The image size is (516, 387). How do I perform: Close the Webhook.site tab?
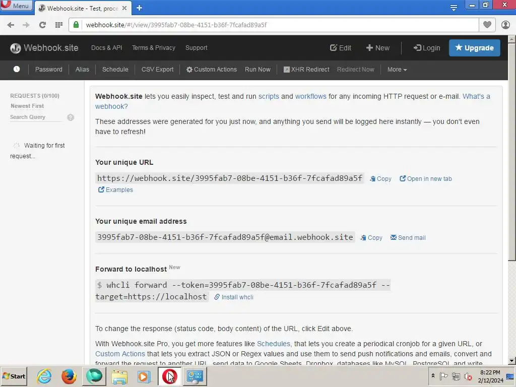pyautogui.click(x=124, y=8)
